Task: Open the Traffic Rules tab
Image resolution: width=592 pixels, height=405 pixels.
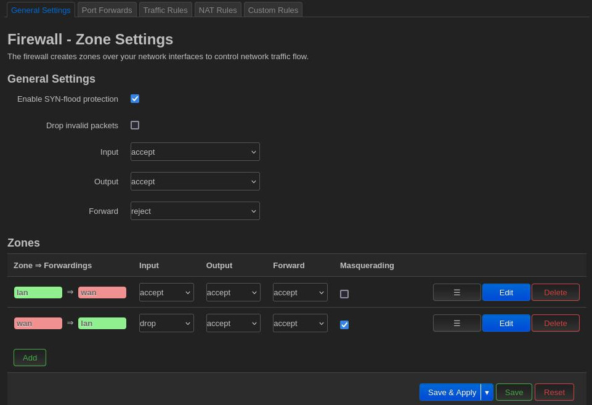Action: coord(165,10)
